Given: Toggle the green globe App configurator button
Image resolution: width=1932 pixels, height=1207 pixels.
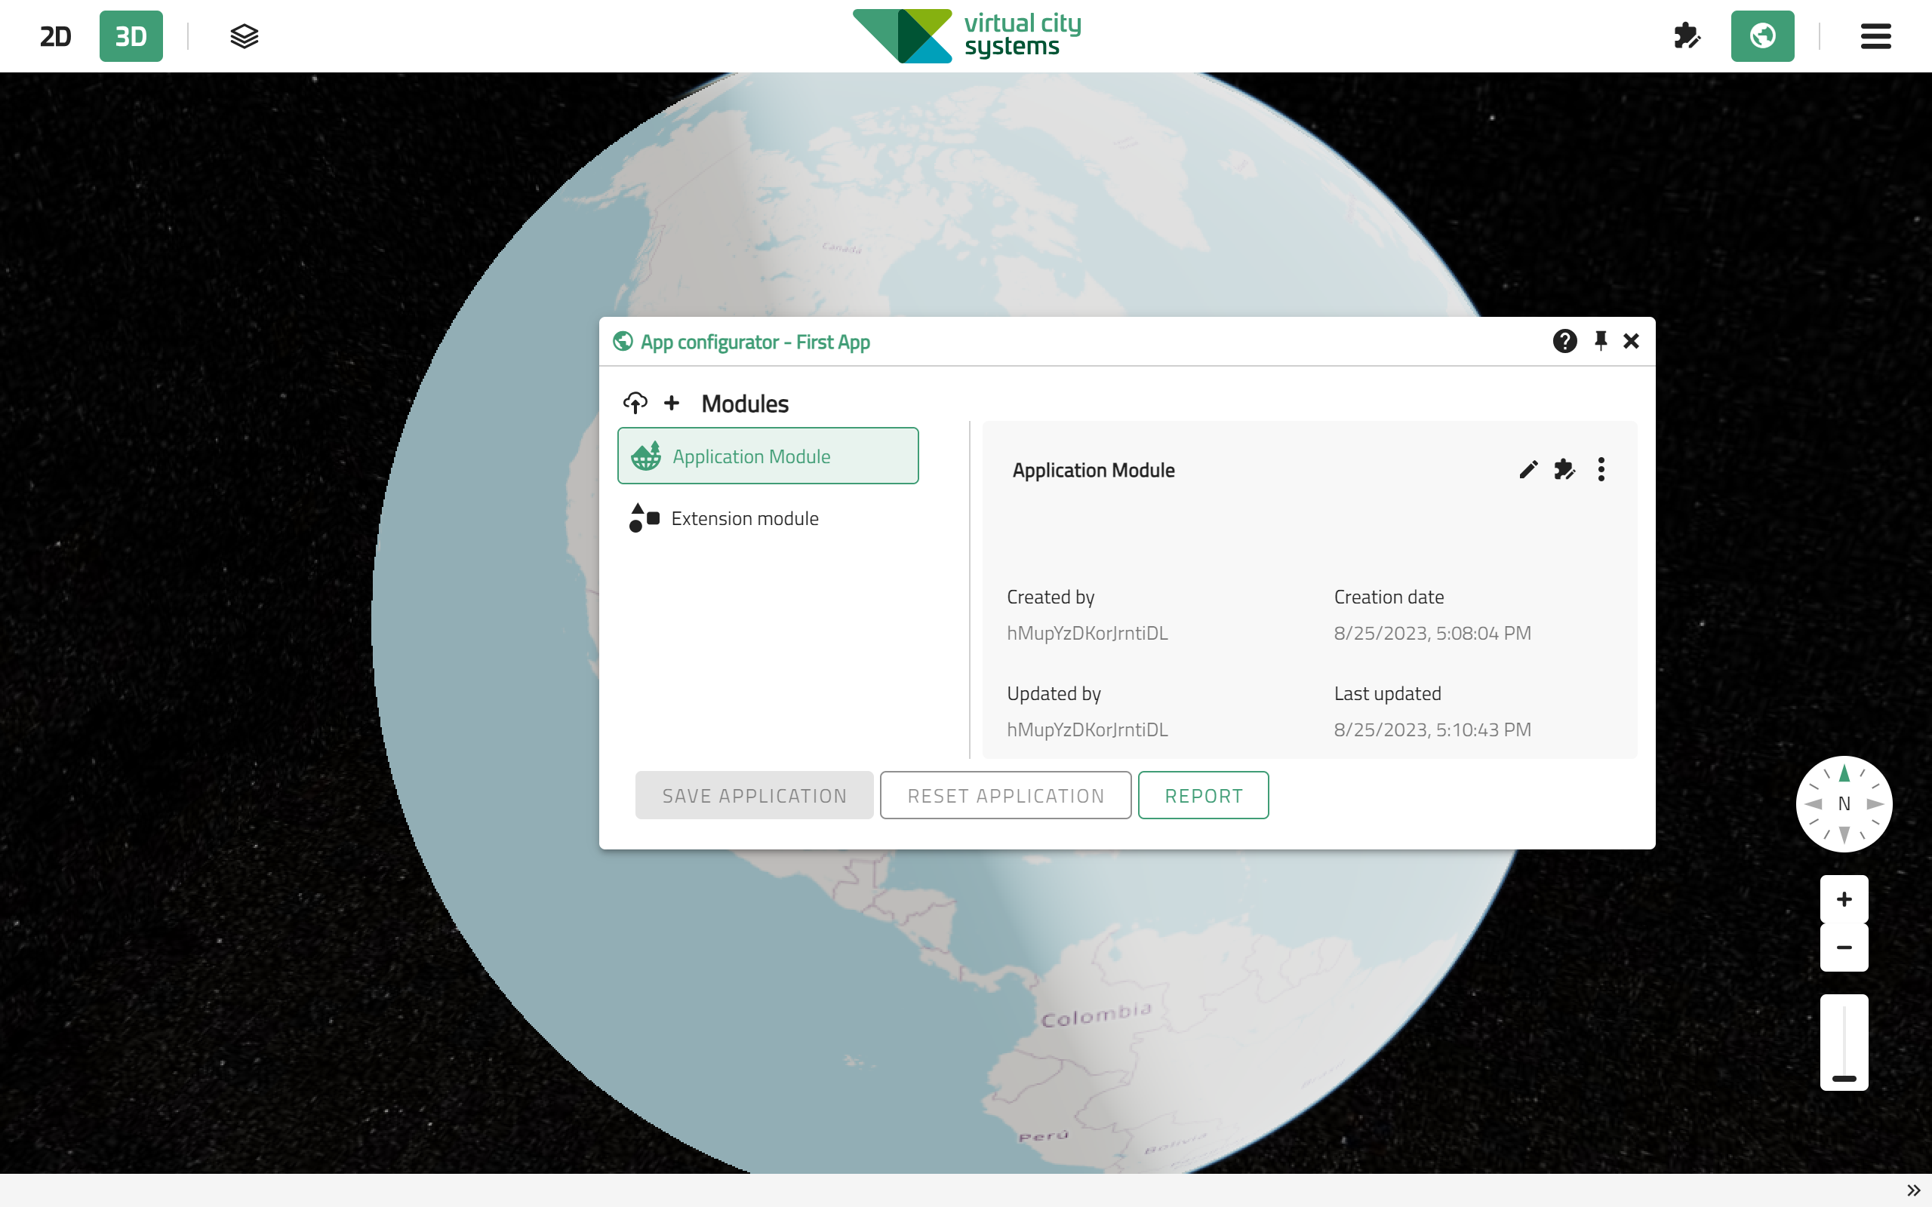Looking at the screenshot, I should pos(1762,35).
